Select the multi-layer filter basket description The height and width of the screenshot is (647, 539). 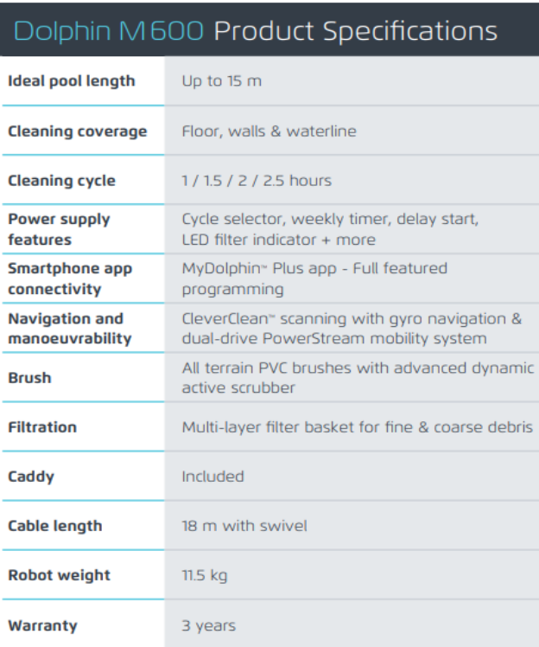pyautogui.click(x=357, y=427)
